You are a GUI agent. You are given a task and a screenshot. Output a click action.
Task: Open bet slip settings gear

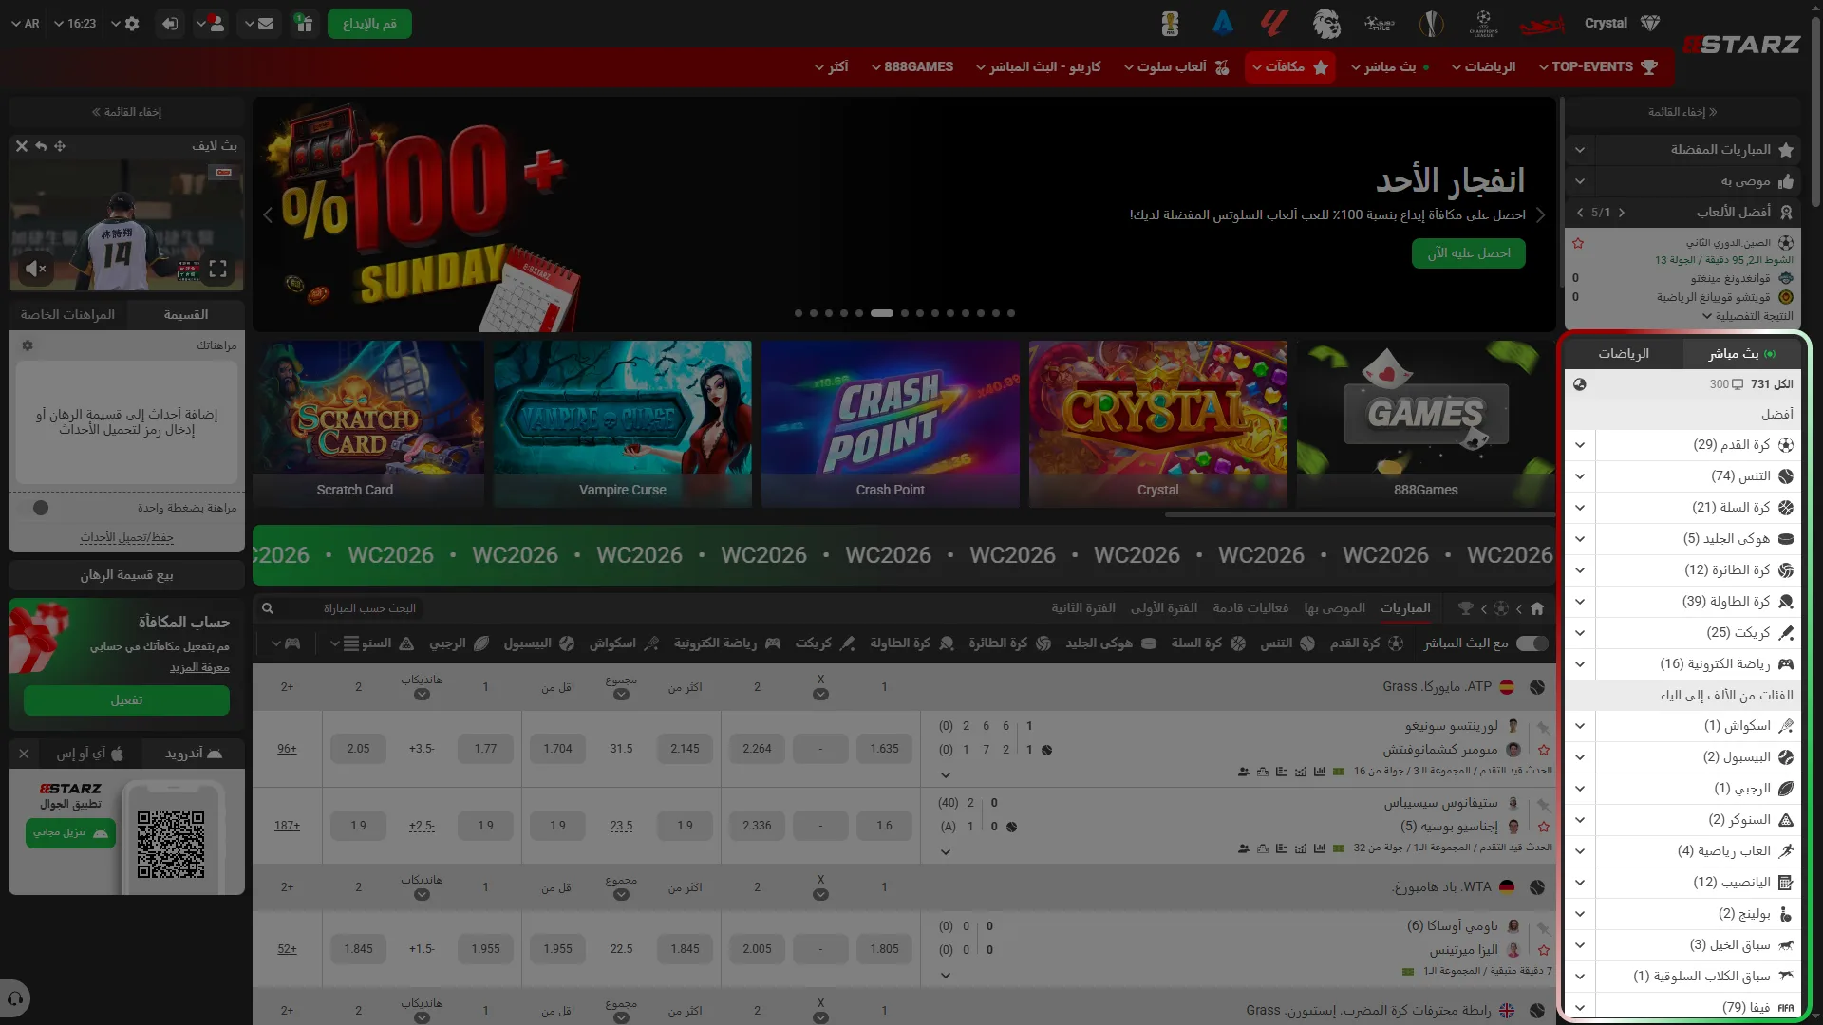(28, 345)
